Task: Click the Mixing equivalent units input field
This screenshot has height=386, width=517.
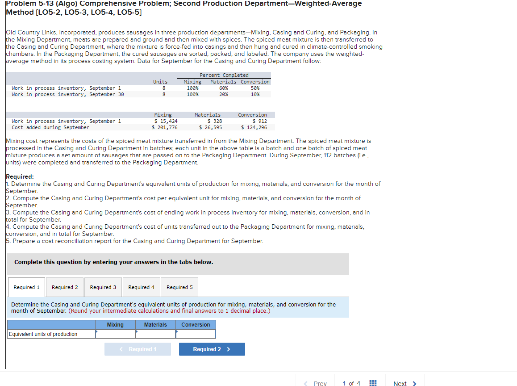Action: tap(115, 334)
